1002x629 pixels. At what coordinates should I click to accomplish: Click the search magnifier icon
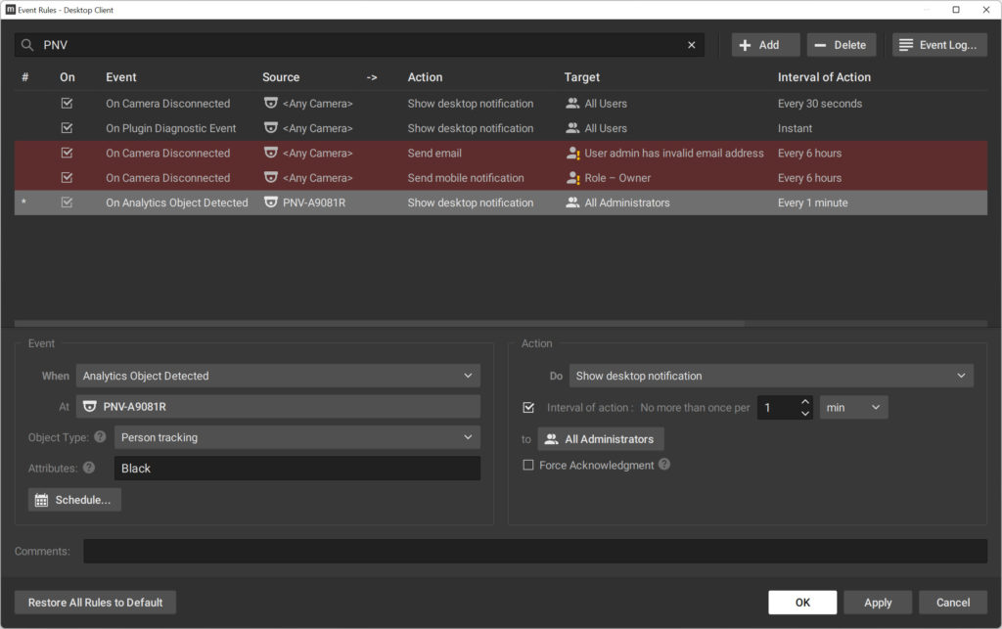click(26, 45)
